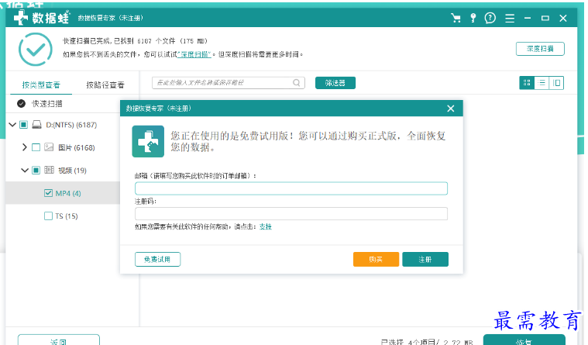Screen dimensions: 588x345
Task: Click the 图片 (6168) label
Action: [x=77, y=147]
